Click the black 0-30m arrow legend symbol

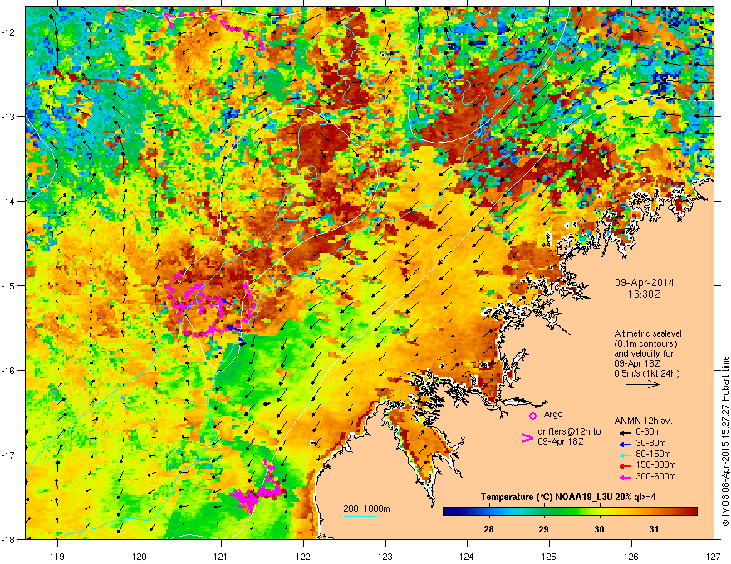click(x=625, y=432)
